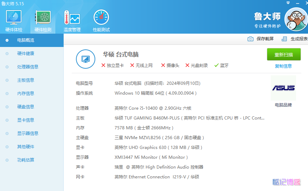Viewport: 308px width, 191px height.
Task: Click the High Definition Audio sound card value
Action: pos(159,167)
